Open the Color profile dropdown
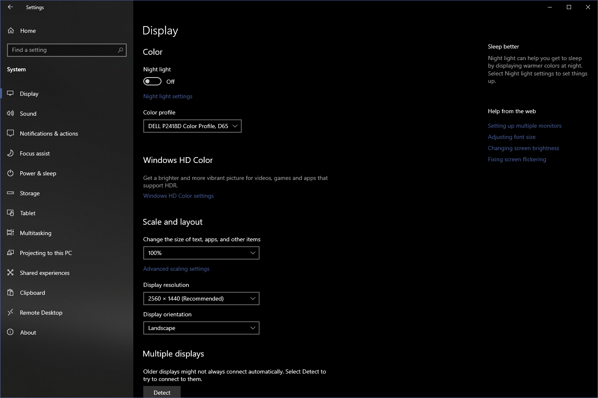 [x=192, y=126]
